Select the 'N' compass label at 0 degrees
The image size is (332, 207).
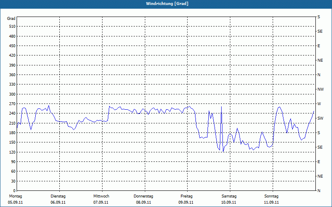(x=319, y=191)
